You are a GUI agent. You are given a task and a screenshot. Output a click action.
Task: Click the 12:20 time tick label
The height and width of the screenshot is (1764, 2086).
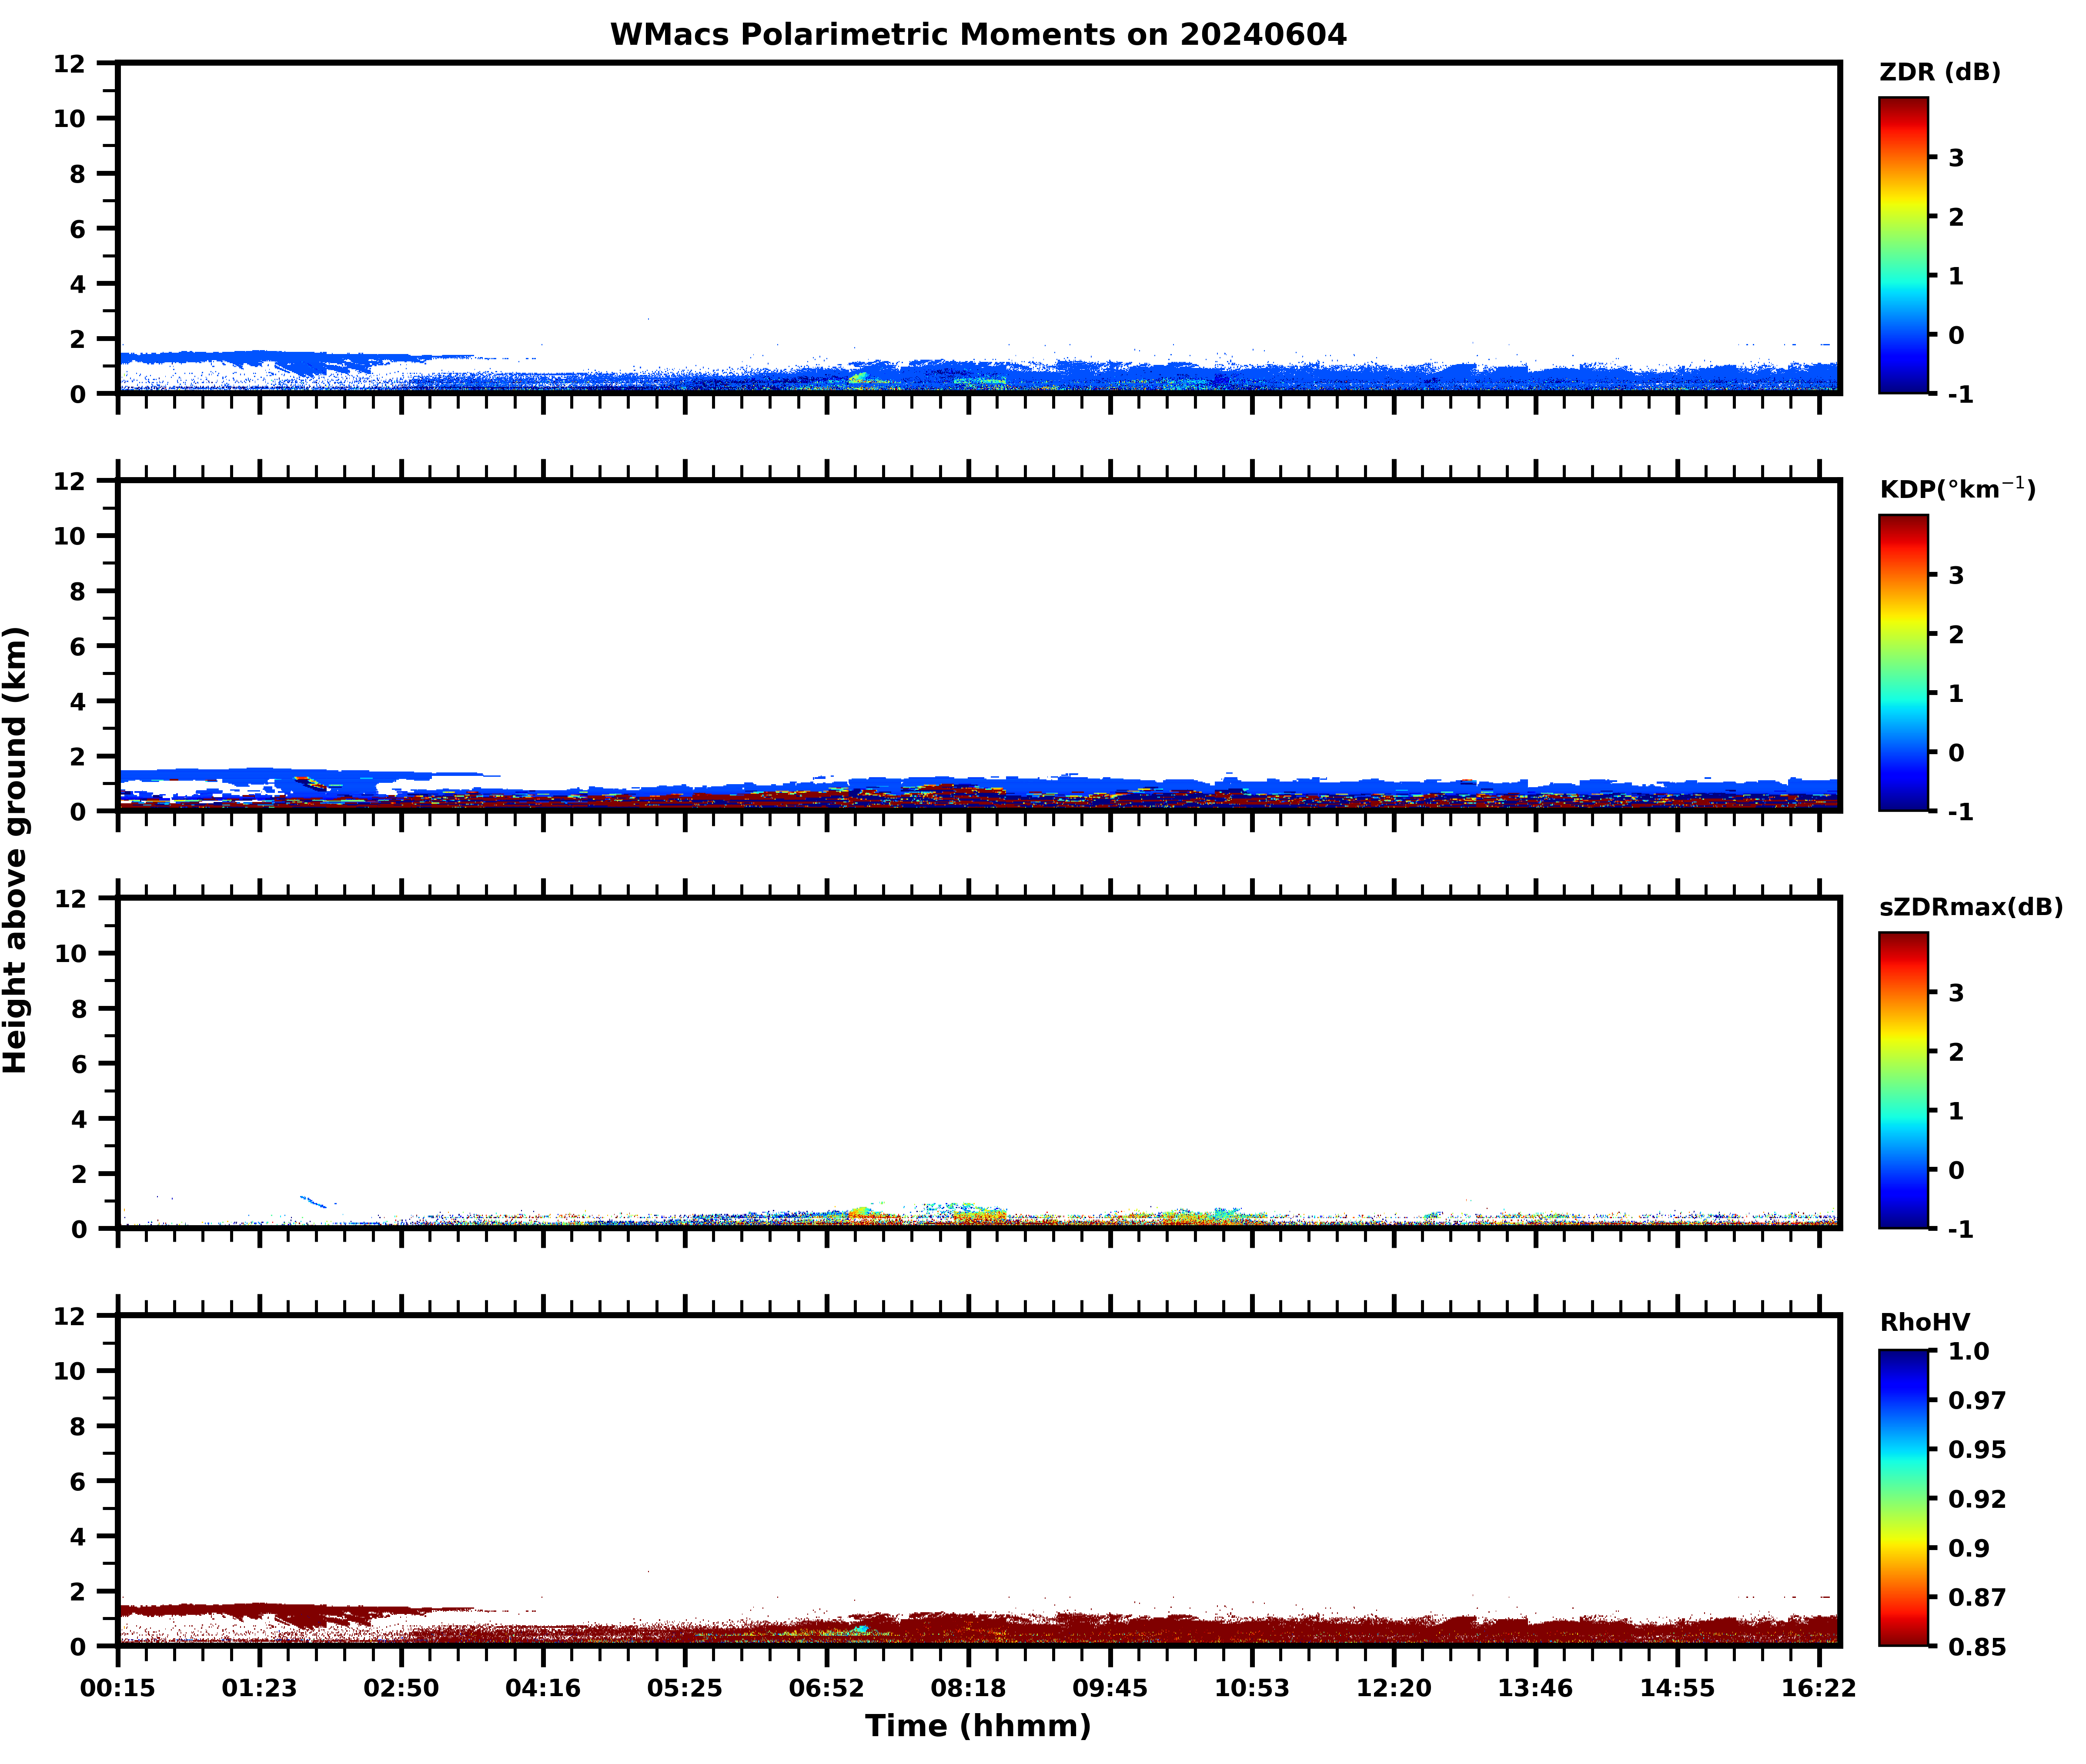coord(1393,1688)
